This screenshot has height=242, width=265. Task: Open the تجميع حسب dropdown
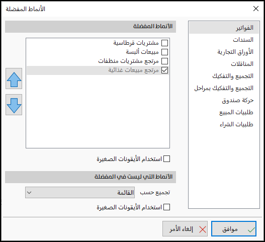point(80,193)
